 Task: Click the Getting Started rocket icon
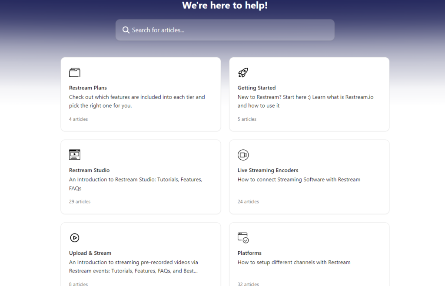(243, 72)
